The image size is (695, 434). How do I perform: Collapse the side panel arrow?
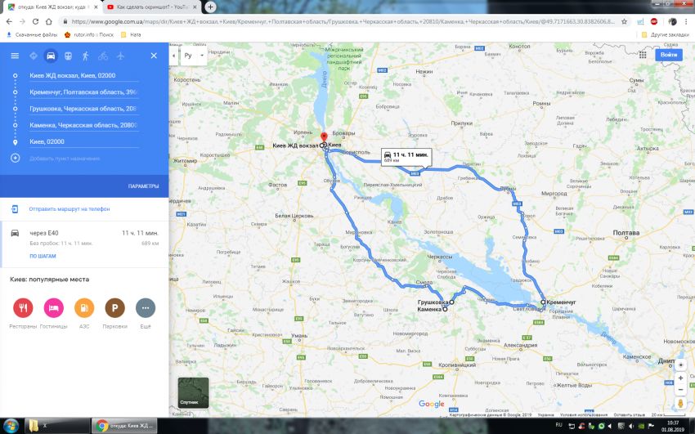pos(173,56)
